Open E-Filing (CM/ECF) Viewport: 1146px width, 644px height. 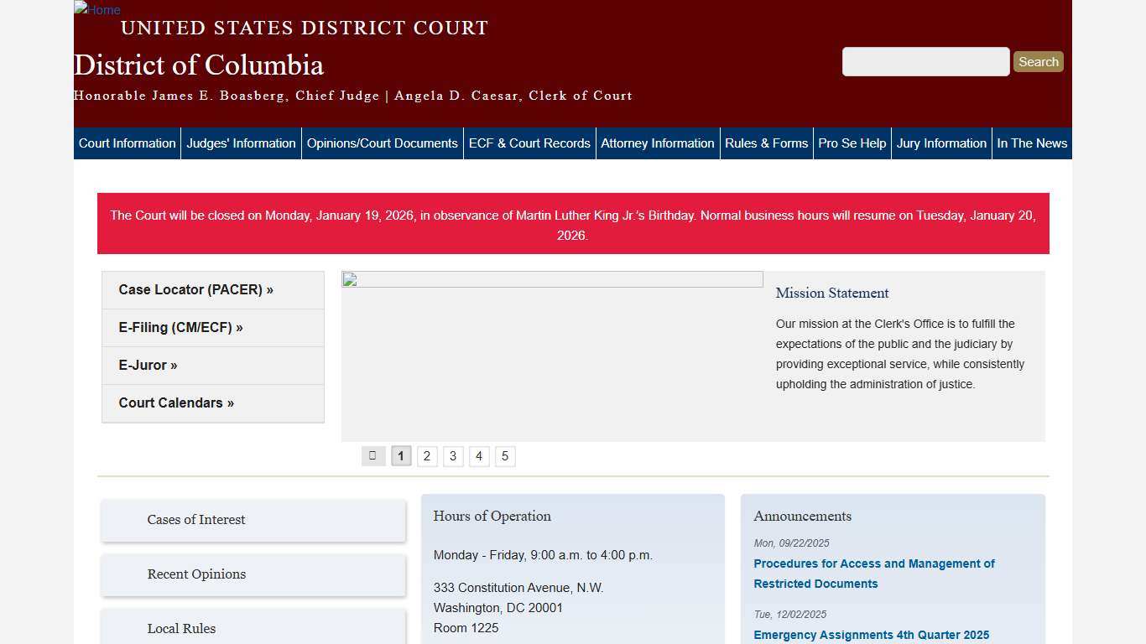coord(181,327)
